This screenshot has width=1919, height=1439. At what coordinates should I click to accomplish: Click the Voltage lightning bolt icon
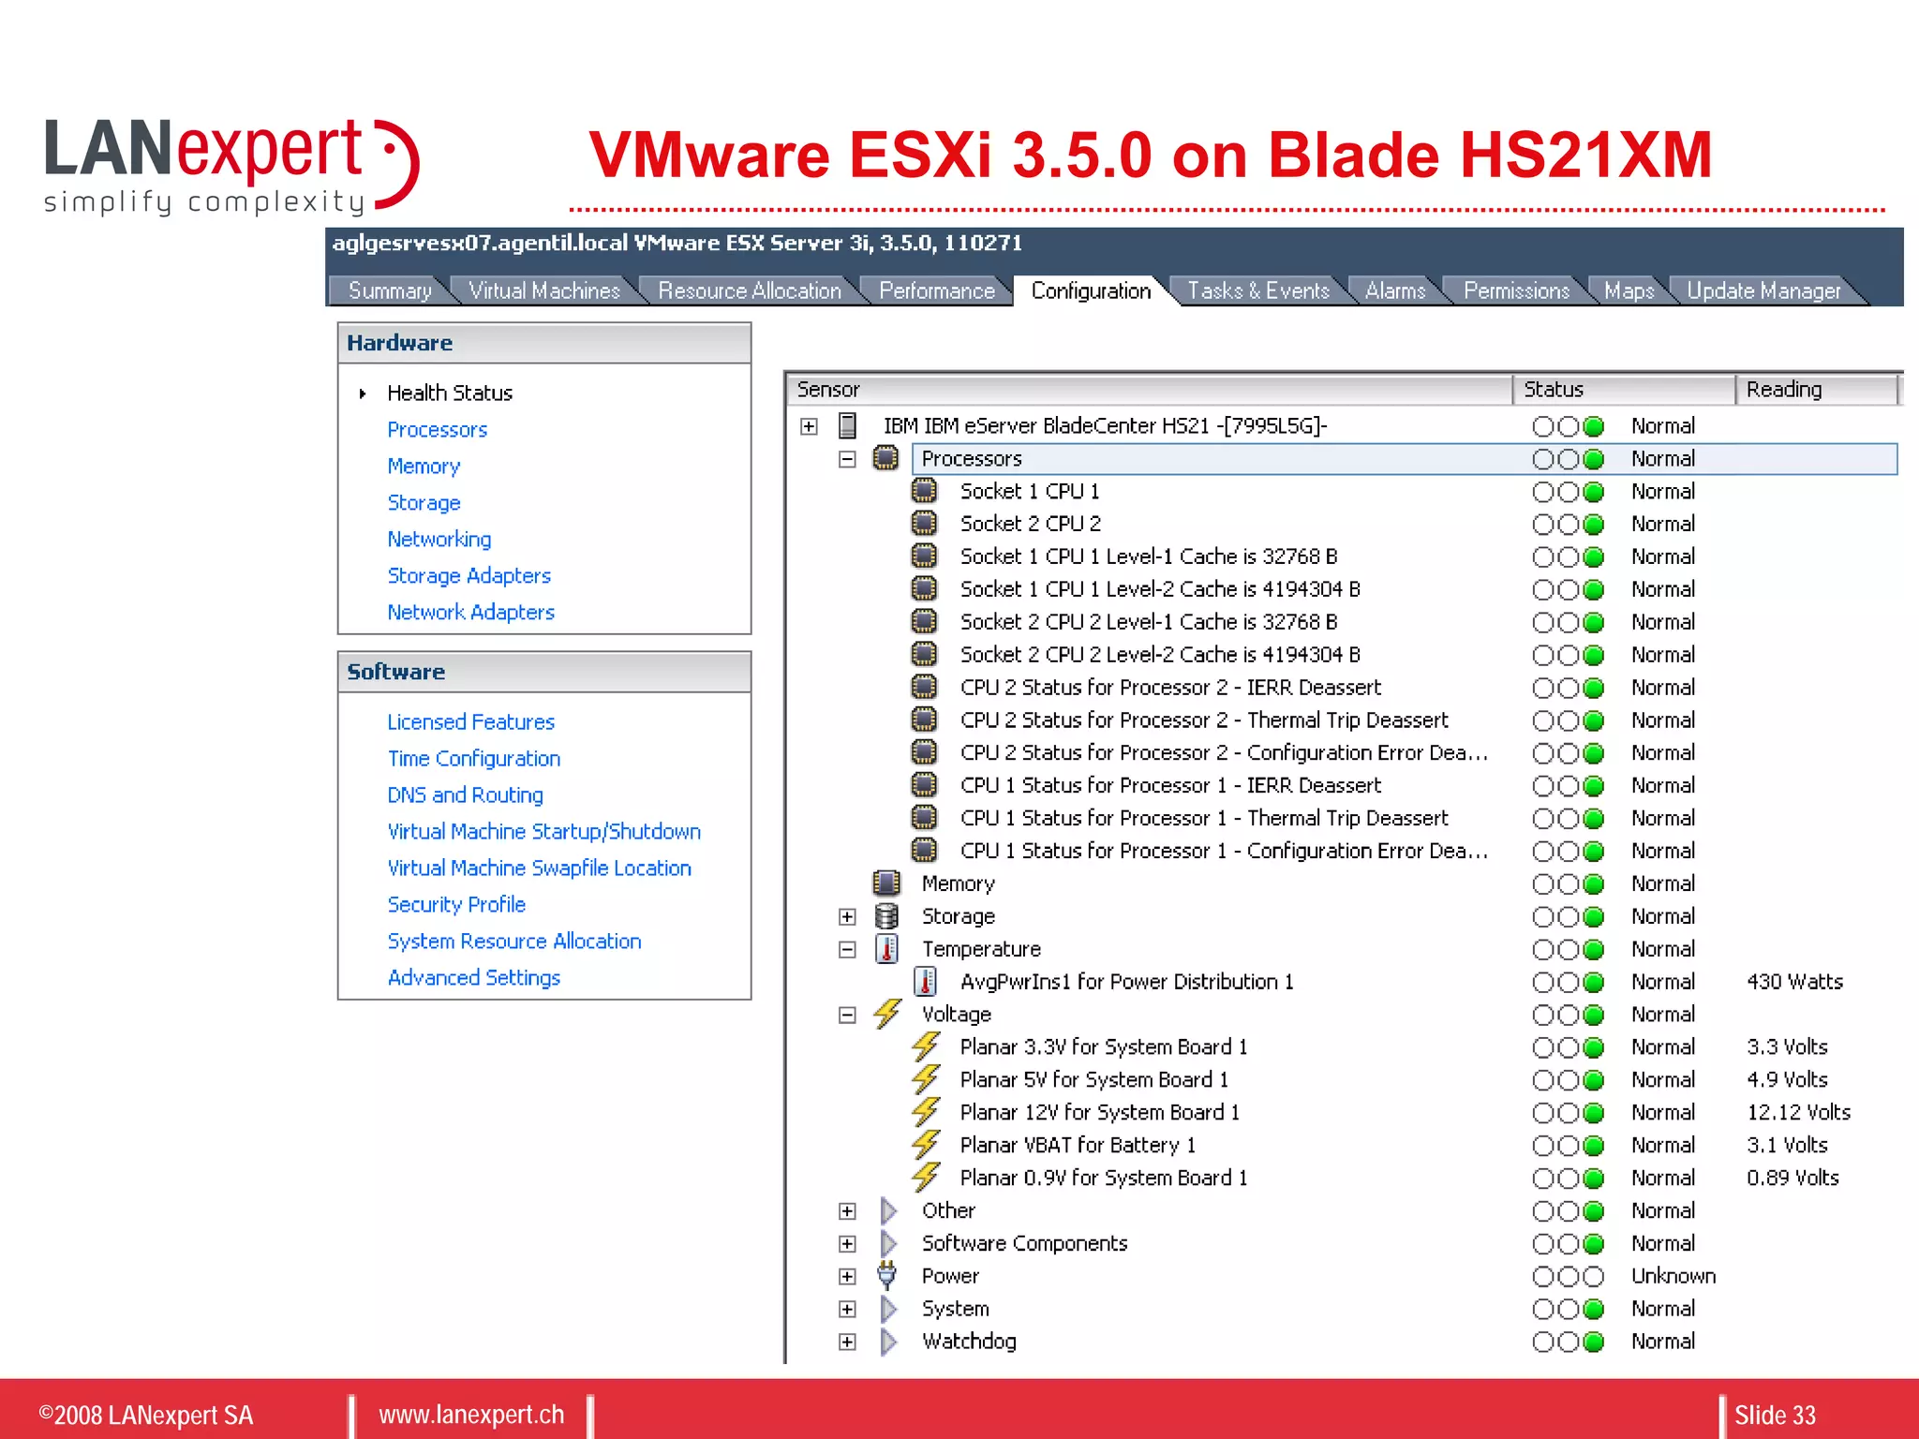(887, 1014)
